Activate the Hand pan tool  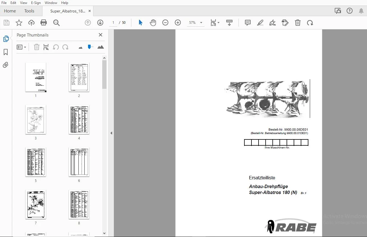(153, 23)
